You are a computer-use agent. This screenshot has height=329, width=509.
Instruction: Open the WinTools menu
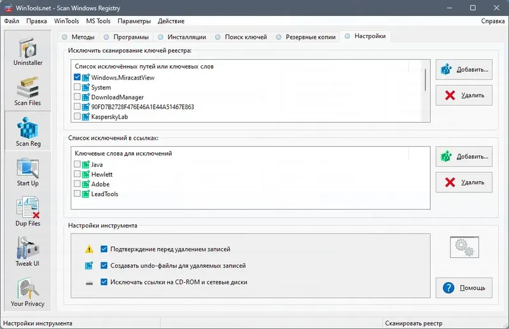(x=67, y=21)
